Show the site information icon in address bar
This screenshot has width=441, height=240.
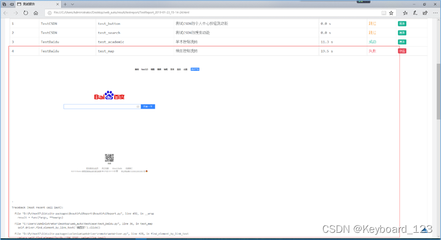point(49,13)
